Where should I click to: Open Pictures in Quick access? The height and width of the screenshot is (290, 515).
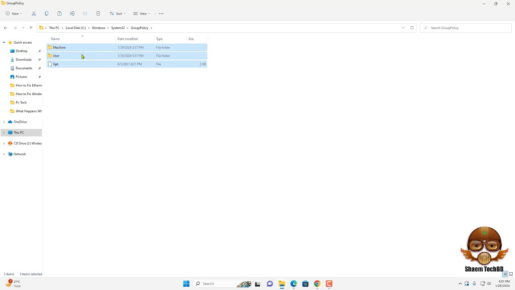click(x=21, y=77)
